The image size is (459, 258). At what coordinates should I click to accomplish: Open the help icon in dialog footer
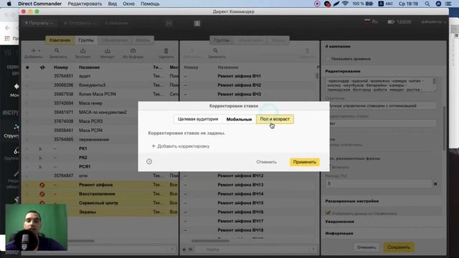pyautogui.click(x=149, y=161)
